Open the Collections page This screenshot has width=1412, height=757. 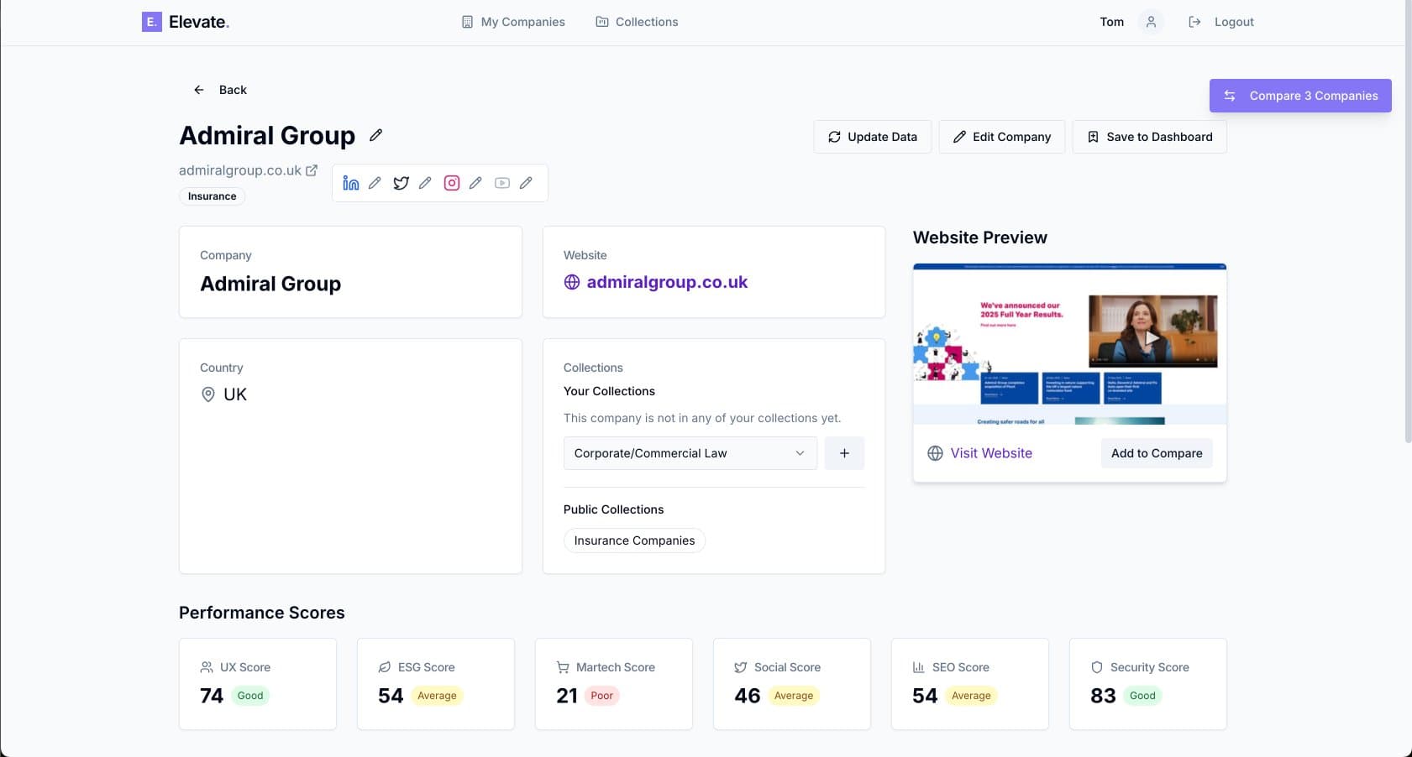[637, 22]
